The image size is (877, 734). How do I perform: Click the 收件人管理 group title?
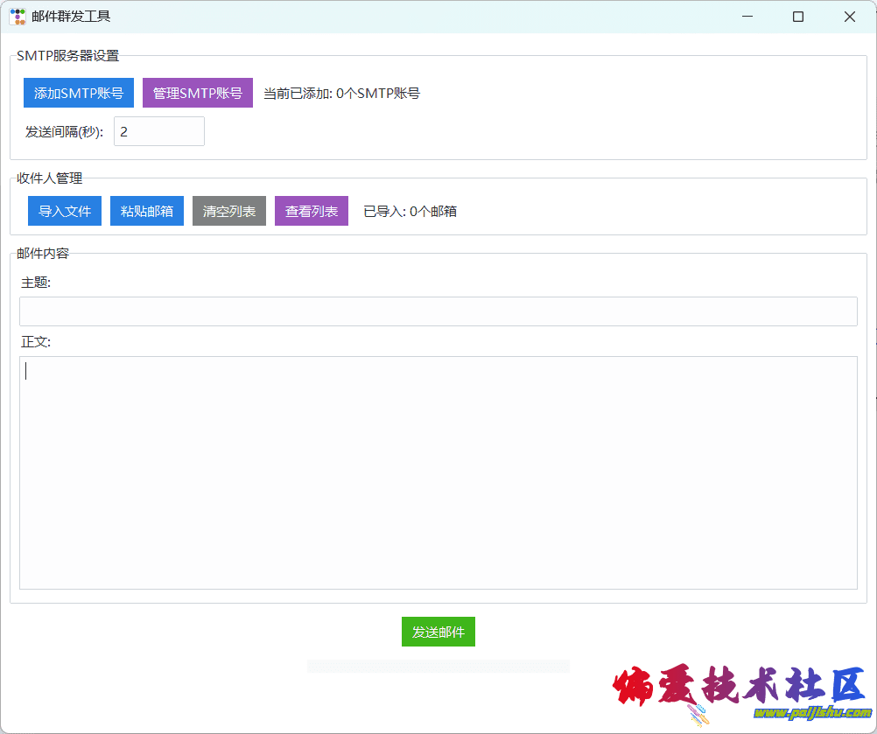pos(50,178)
